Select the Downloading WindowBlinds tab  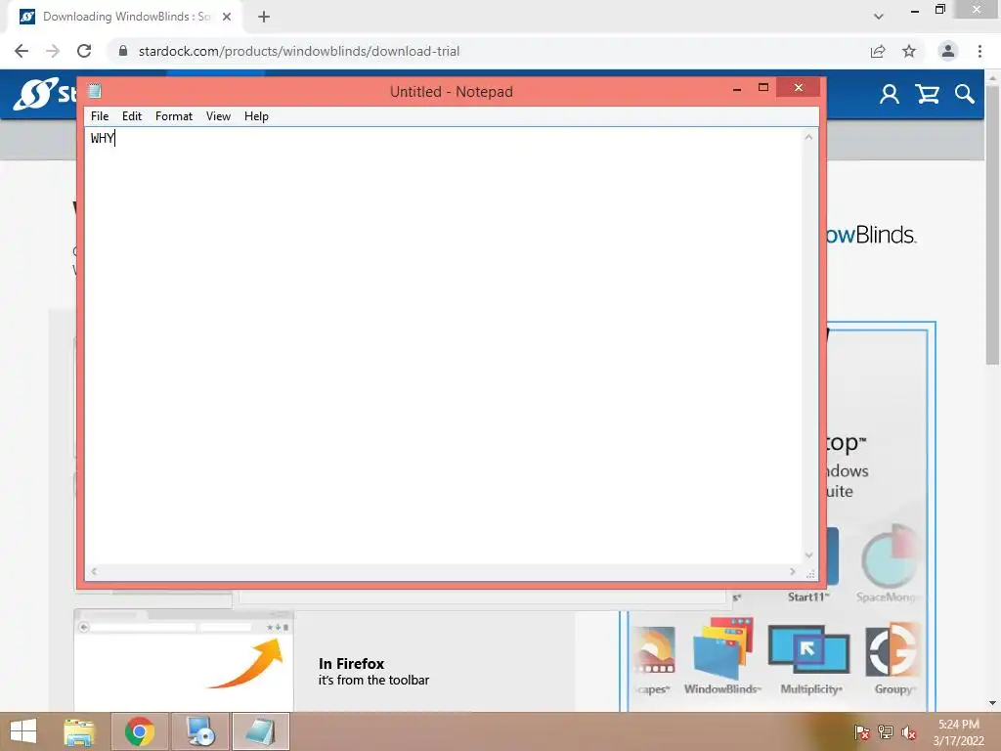(126, 18)
